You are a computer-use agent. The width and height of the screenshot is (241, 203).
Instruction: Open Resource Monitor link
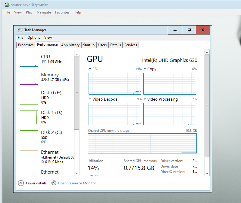[77, 183]
